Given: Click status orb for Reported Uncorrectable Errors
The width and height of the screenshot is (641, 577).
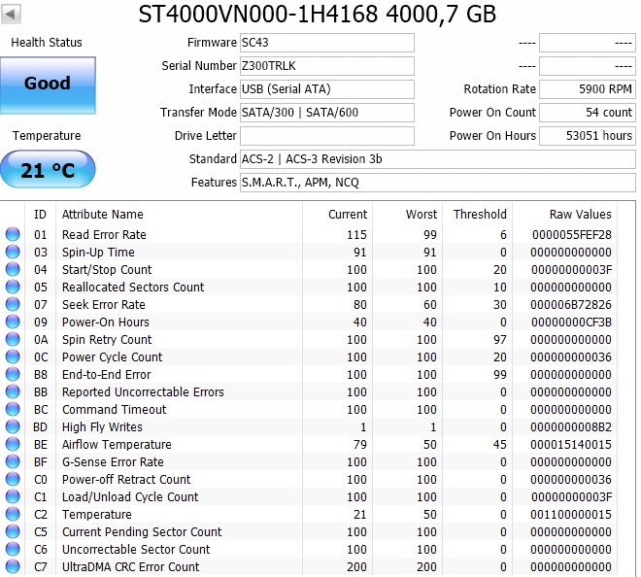Looking at the screenshot, I should tap(13, 391).
